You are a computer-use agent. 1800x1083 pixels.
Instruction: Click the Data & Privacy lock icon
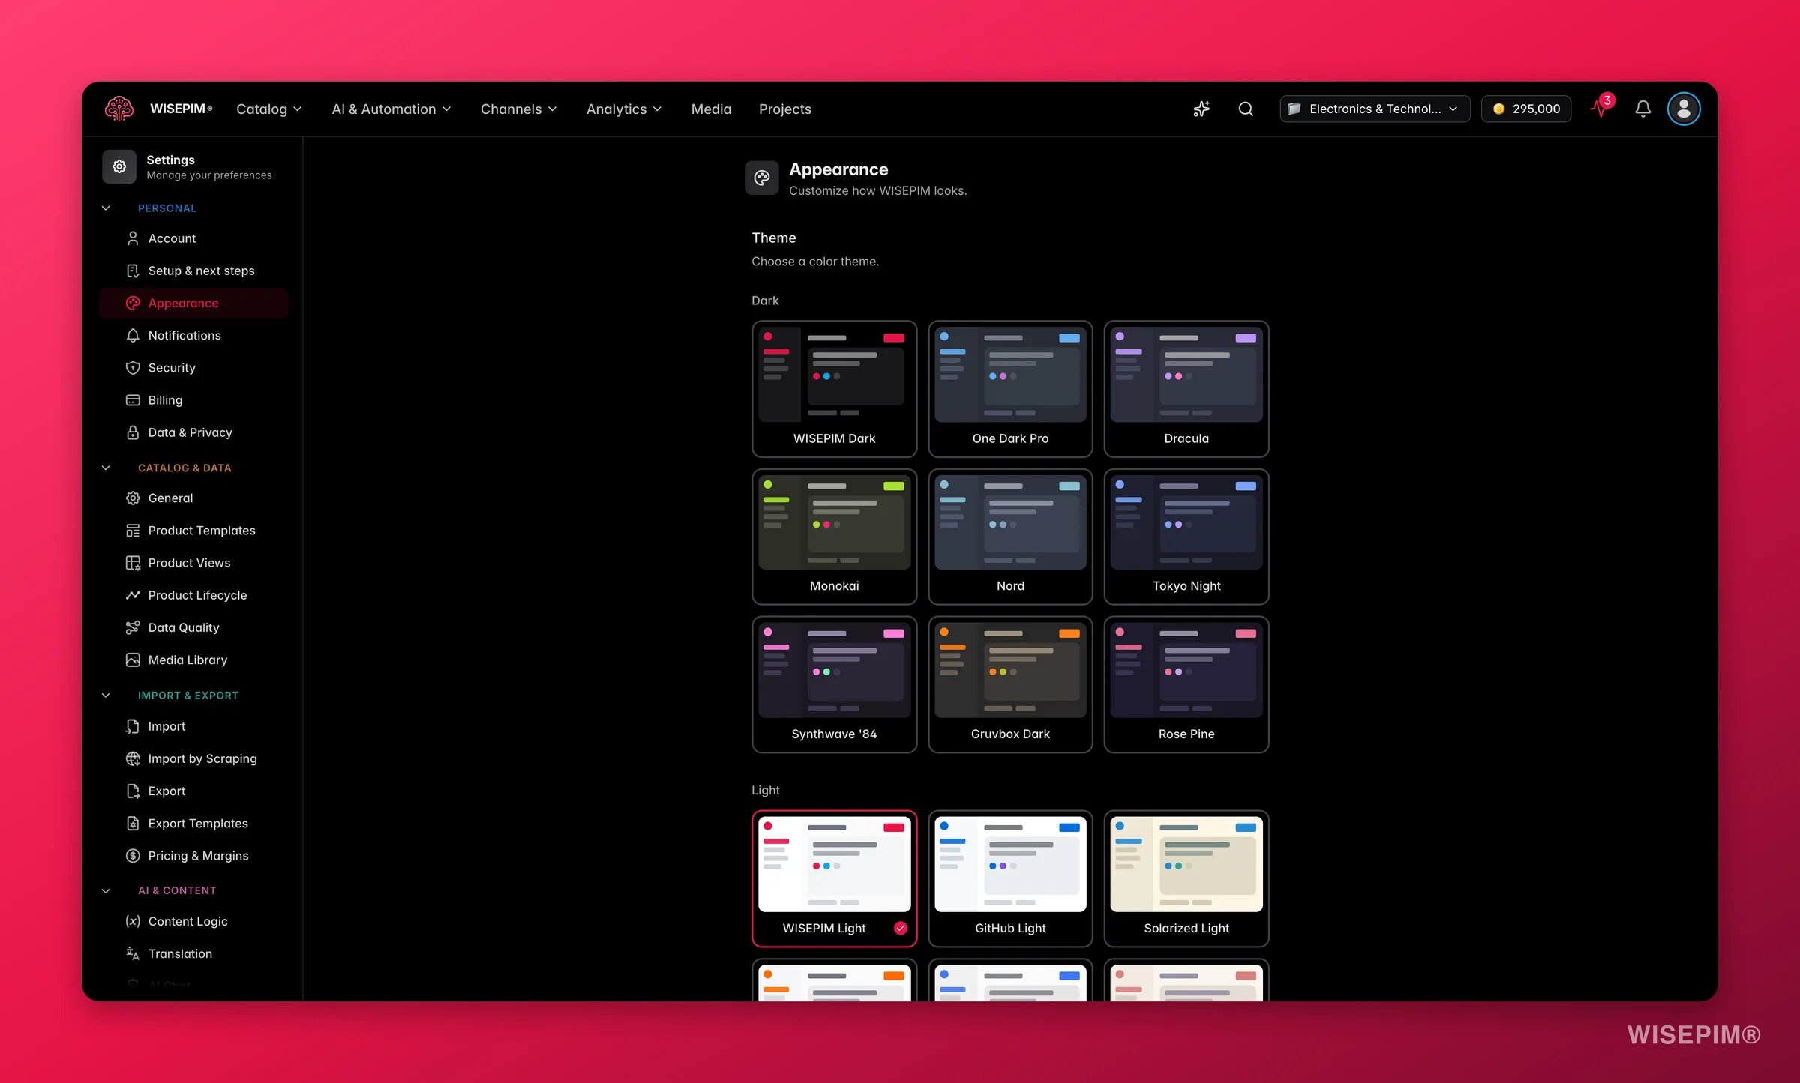click(133, 432)
